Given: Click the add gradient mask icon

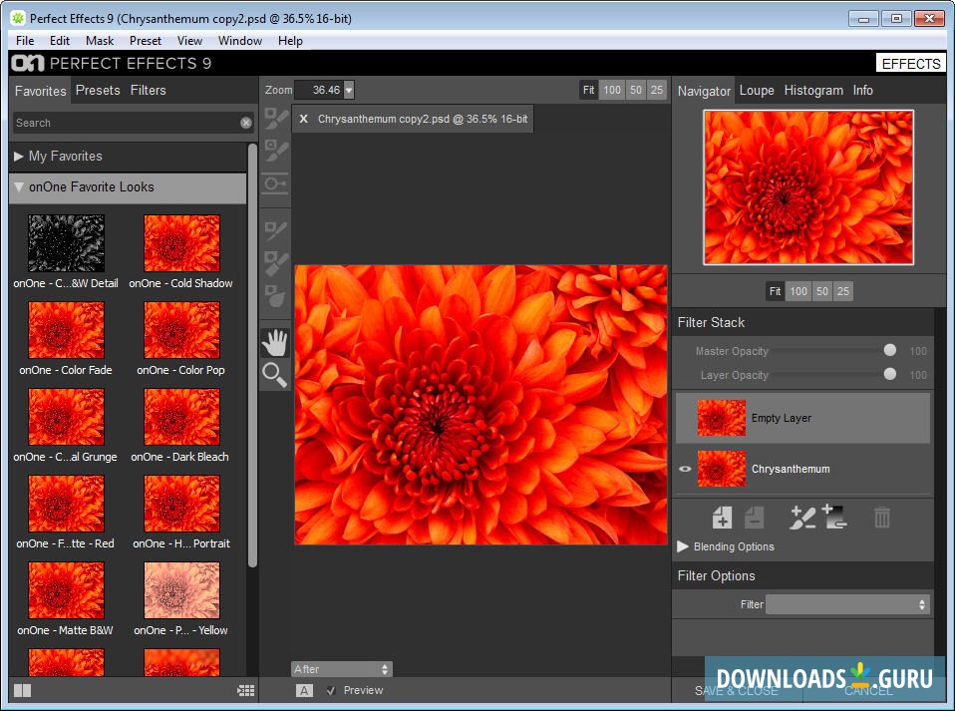Looking at the screenshot, I should (x=834, y=518).
